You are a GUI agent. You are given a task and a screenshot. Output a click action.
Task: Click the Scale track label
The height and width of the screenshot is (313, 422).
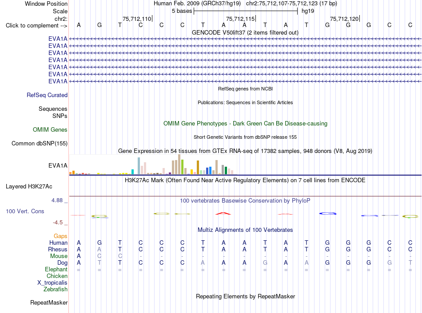pos(60,11)
